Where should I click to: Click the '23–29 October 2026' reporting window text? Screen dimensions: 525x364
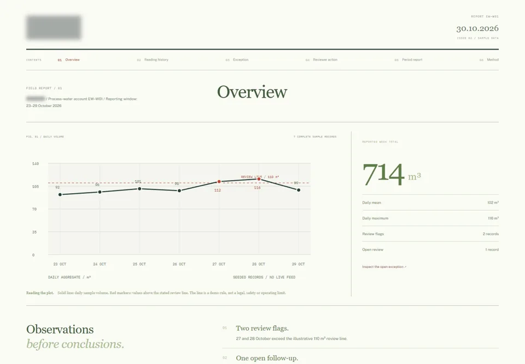44,106
